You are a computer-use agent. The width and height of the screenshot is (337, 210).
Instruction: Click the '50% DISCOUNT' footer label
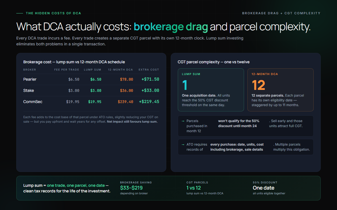(265, 183)
